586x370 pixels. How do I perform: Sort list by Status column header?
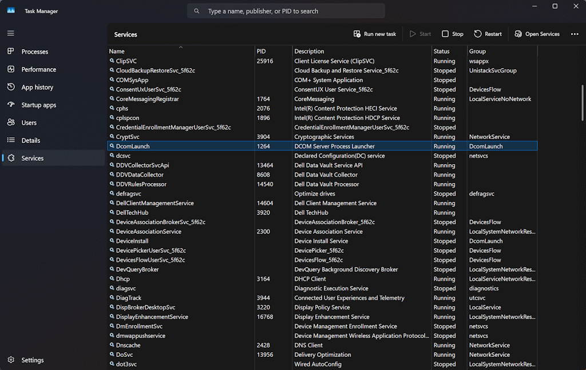(441, 51)
